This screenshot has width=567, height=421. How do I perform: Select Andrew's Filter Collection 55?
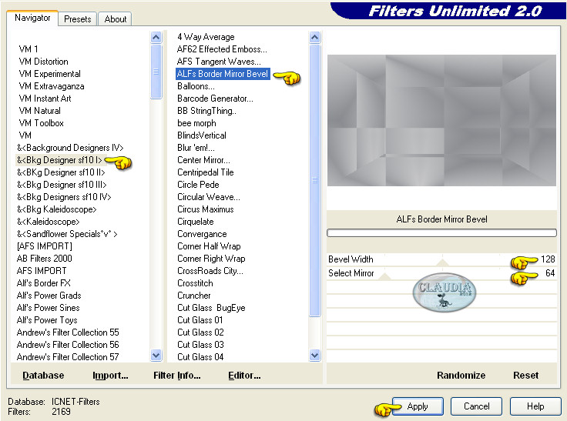tap(68, 332)
